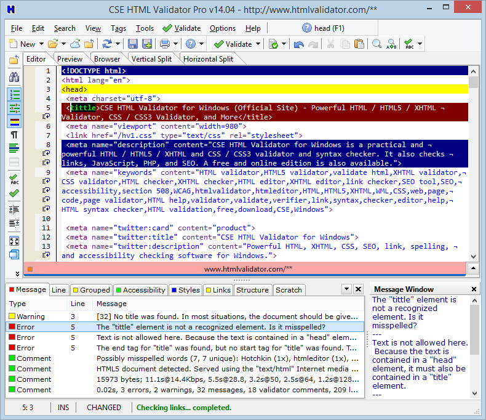Switch to the Horizontal Split tab
Image resolution: width=486 pixels, height=420 pixels.
pos(209,59)
